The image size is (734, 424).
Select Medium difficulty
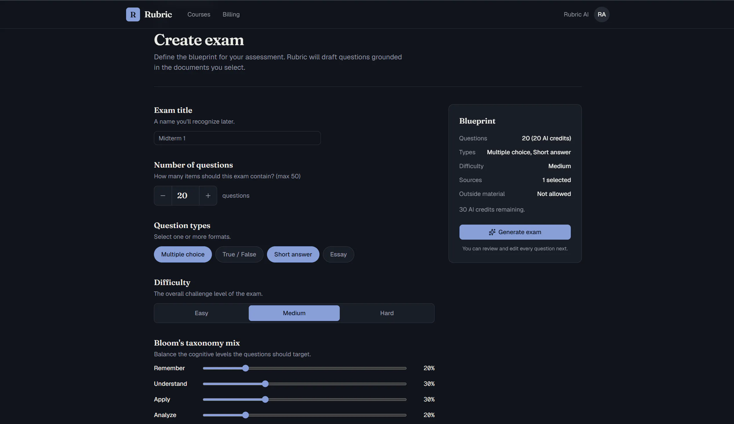(x=294, y=313)
